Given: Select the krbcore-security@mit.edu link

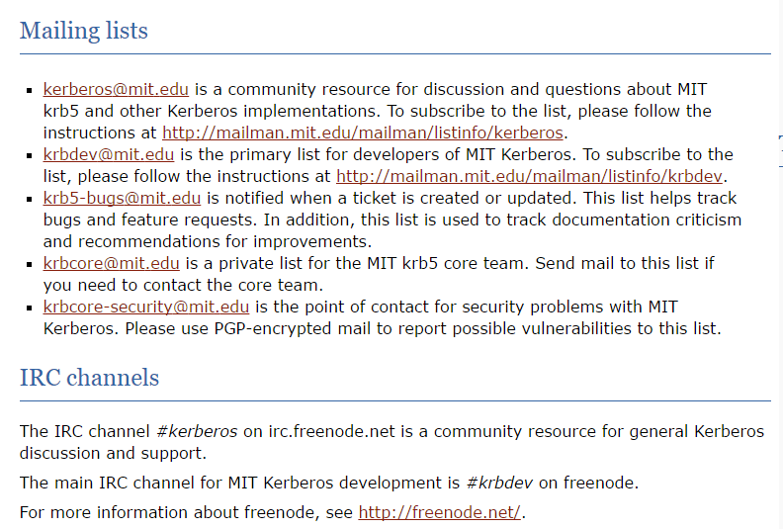Looking at the screenshot, I should click(x=146, y=307).
